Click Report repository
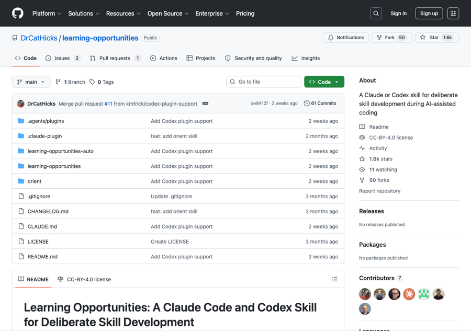 [380, 191]
